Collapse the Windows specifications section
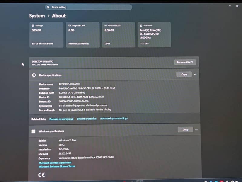The height and width of the screenshot is (182, 242). coord(196,130)
